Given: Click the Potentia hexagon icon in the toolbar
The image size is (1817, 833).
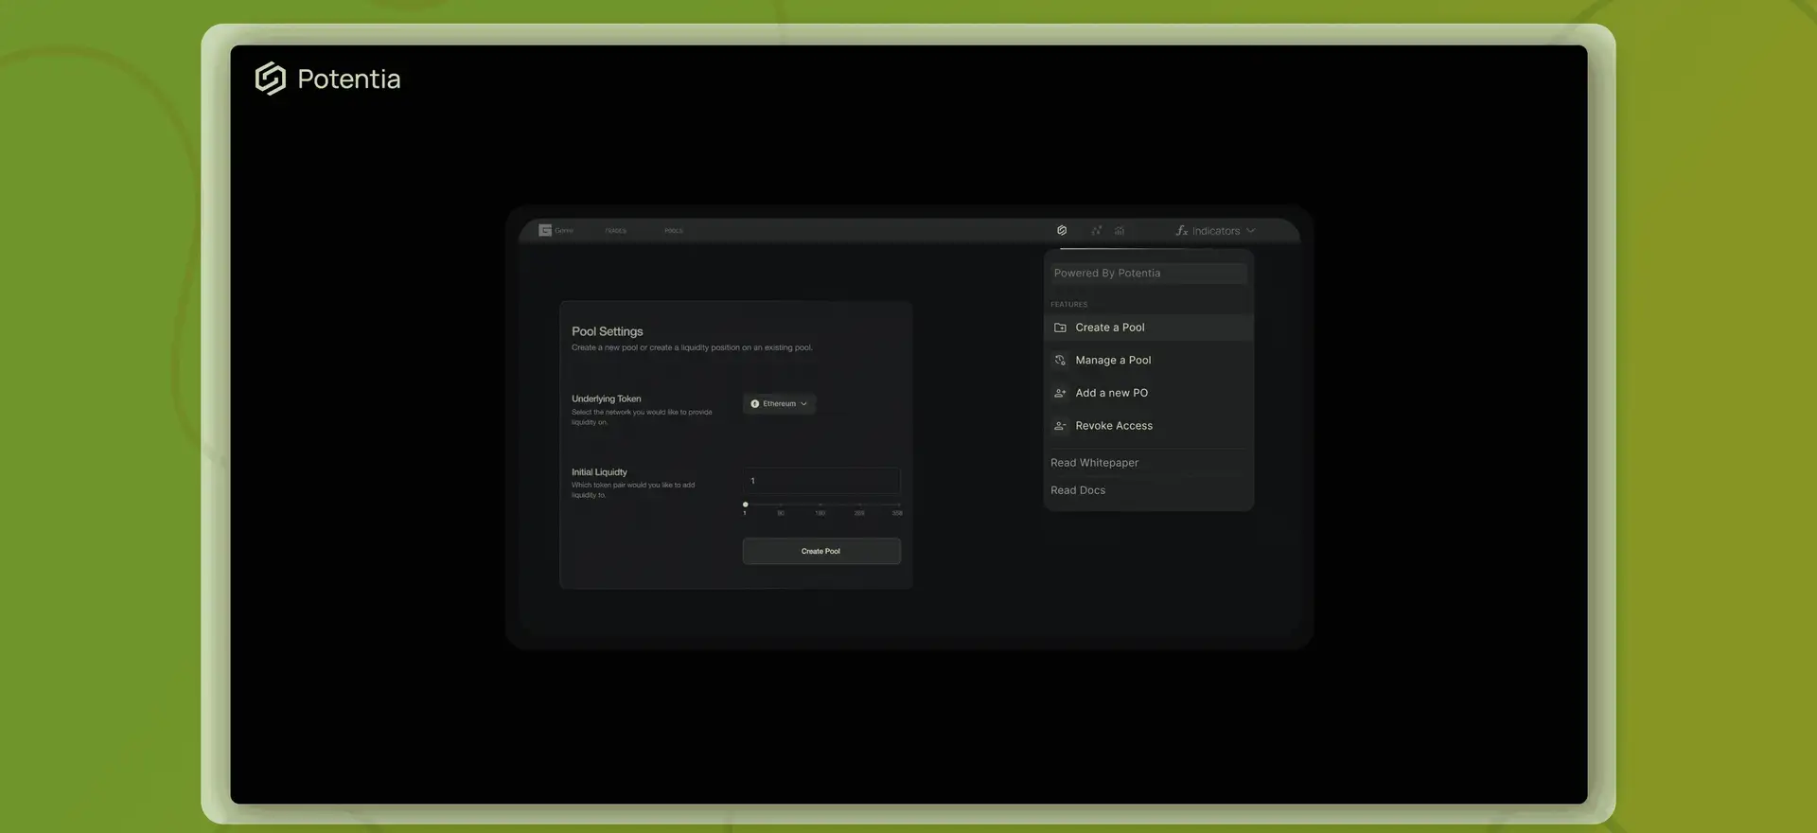Looking at the screenshot, I should (x=1062, y=230).
